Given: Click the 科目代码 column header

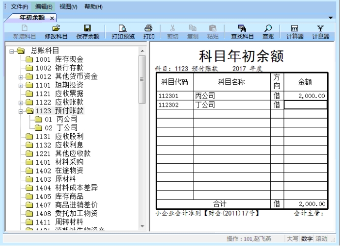Looking at the screenshot, I should 175,82.
